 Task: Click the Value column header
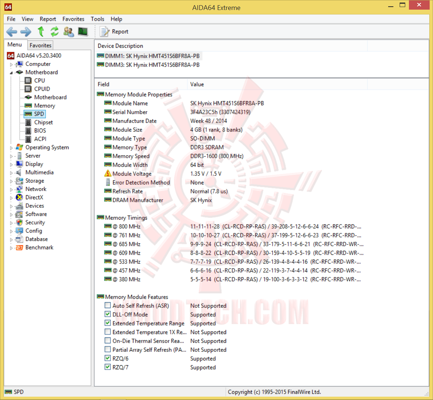tap(277, 84)
